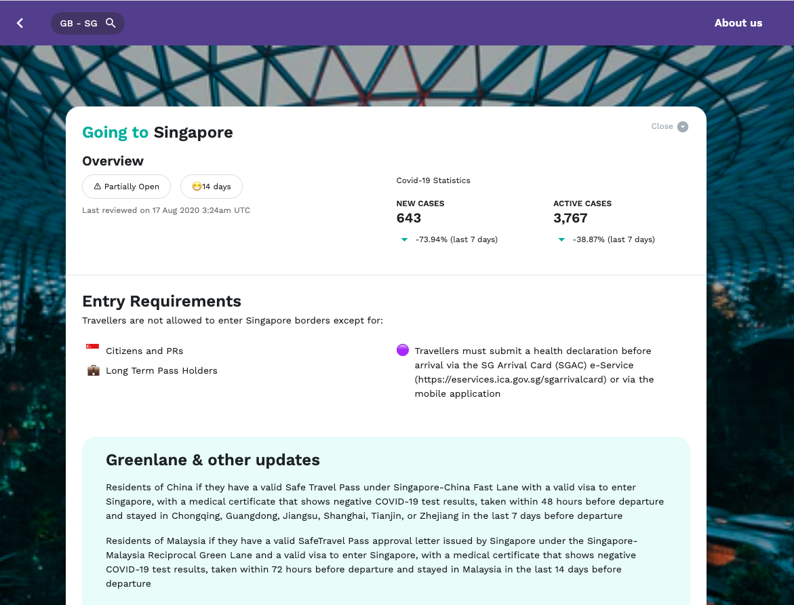
Task: Click the Close text label on the card
Action: coord(662,126)
